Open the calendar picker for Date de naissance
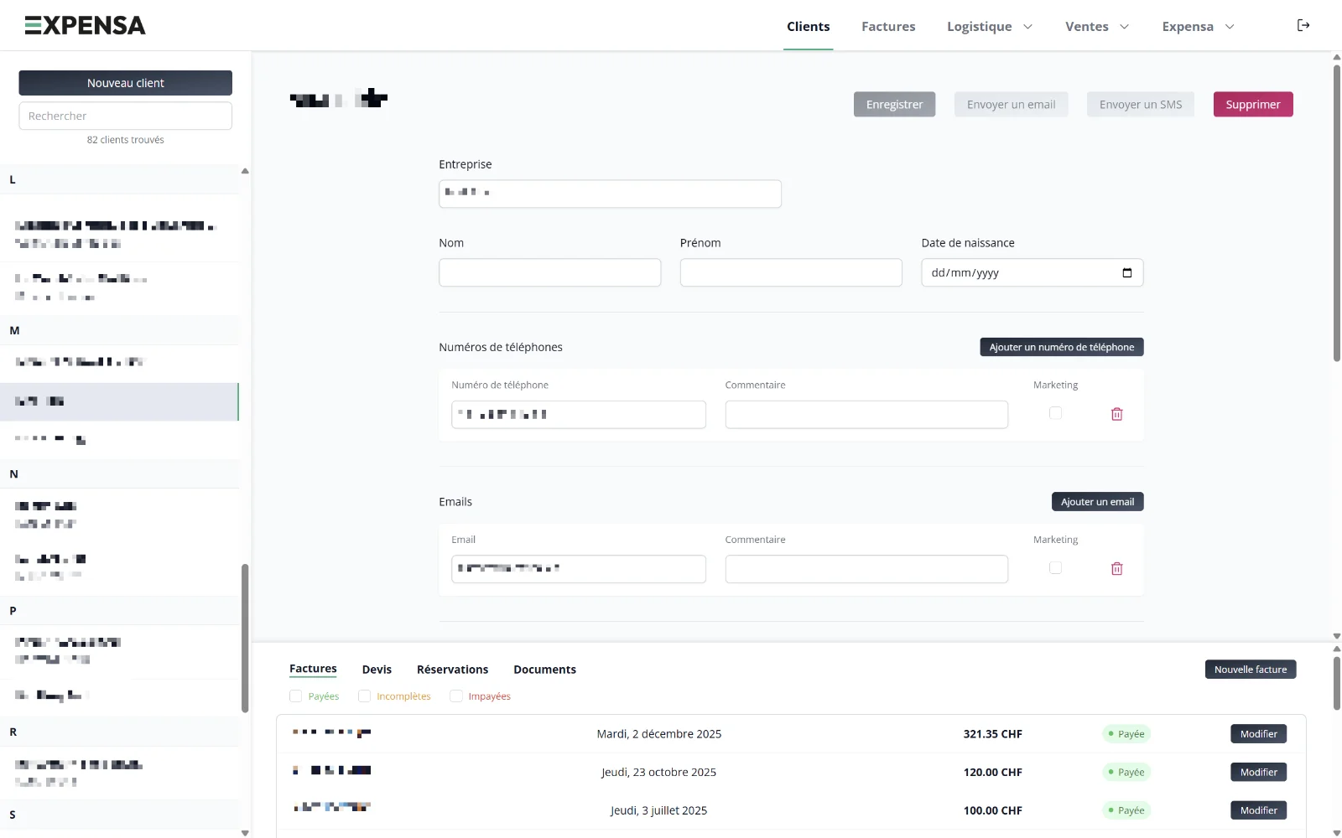 [x=1127, y=272]
